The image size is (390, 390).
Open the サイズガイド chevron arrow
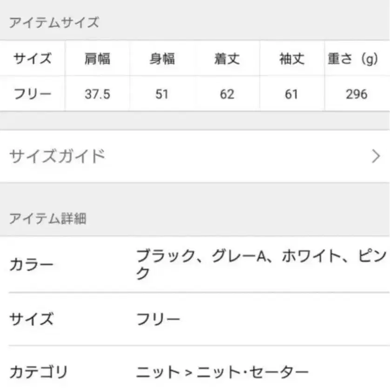click(x=376, y=156)
